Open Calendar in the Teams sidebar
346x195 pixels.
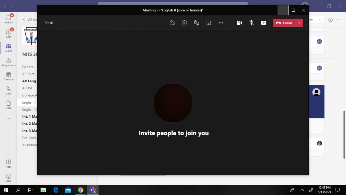[8, 76]
